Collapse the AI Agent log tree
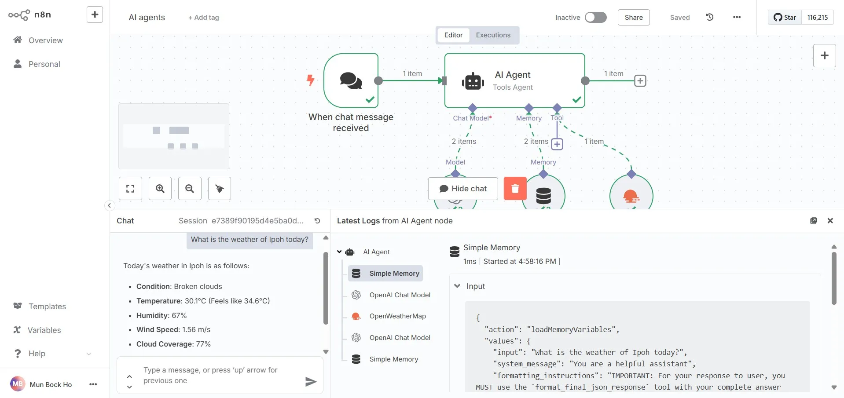 click(339, 252)
